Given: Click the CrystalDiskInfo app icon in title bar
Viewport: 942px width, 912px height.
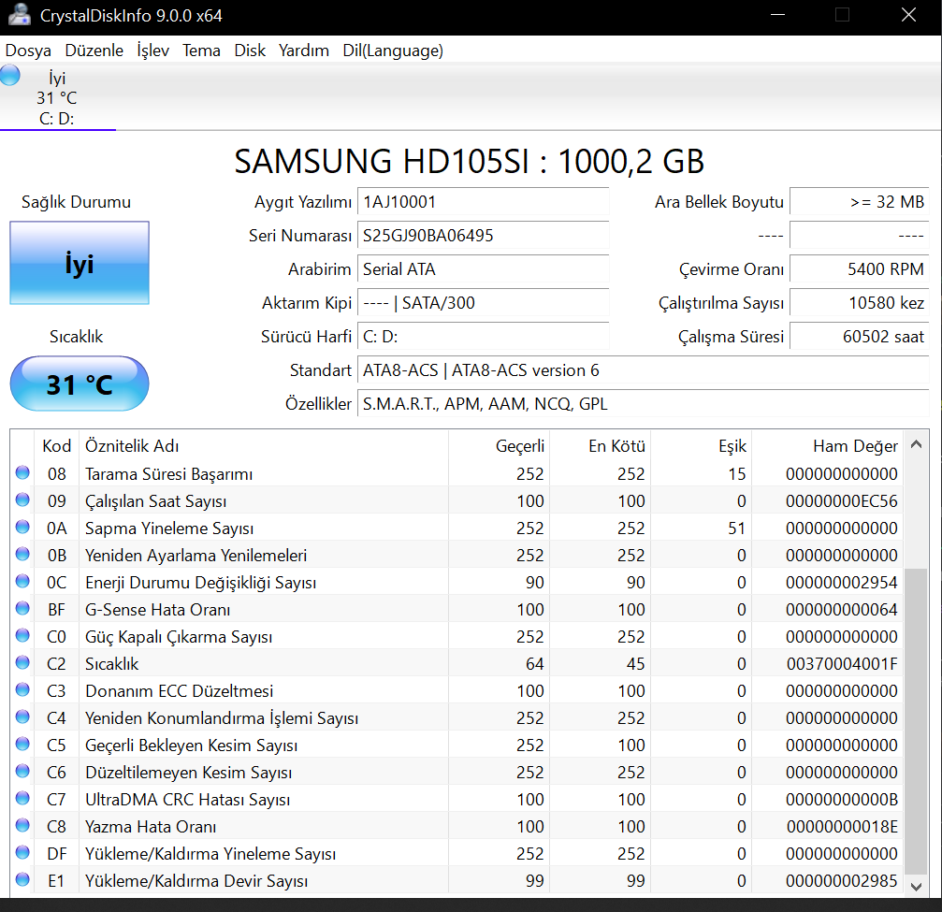Looking at the screenshot, I should pyautogui.click(x=18, y=16).
